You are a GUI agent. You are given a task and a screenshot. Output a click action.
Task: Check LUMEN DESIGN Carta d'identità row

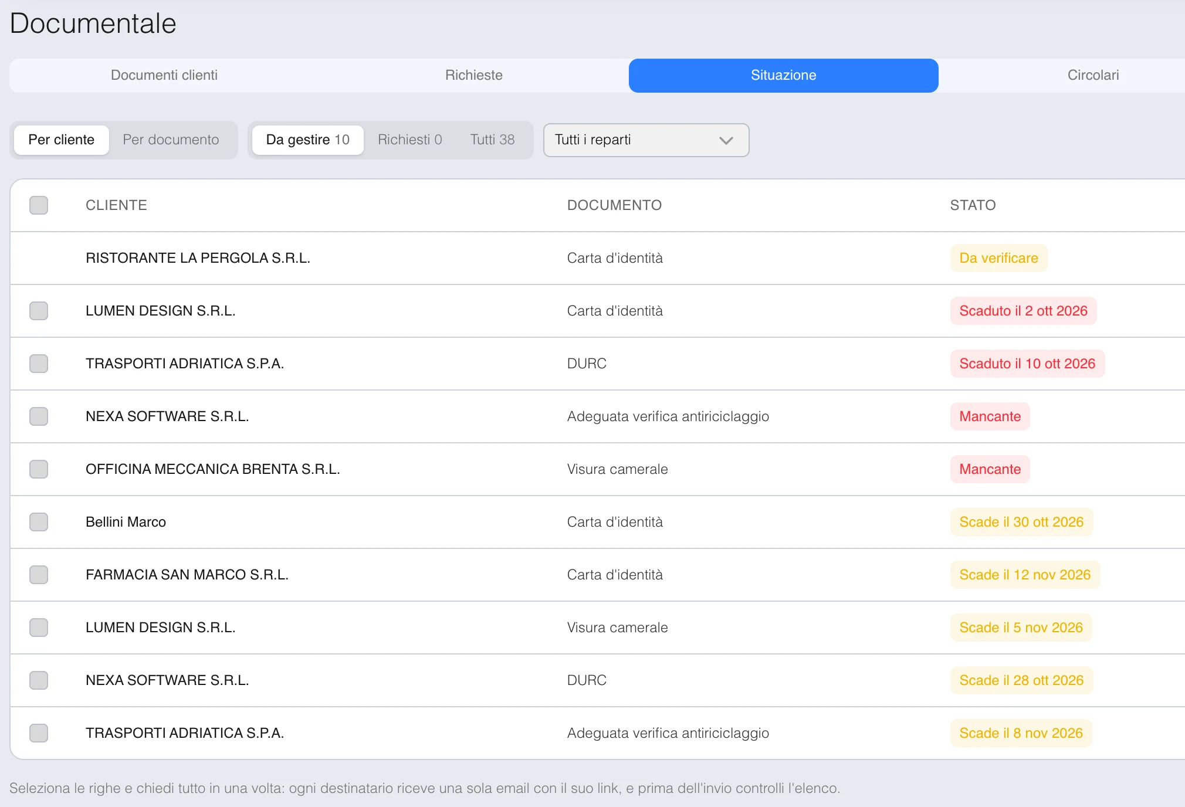pyautogui.click(x=39, y=311)
